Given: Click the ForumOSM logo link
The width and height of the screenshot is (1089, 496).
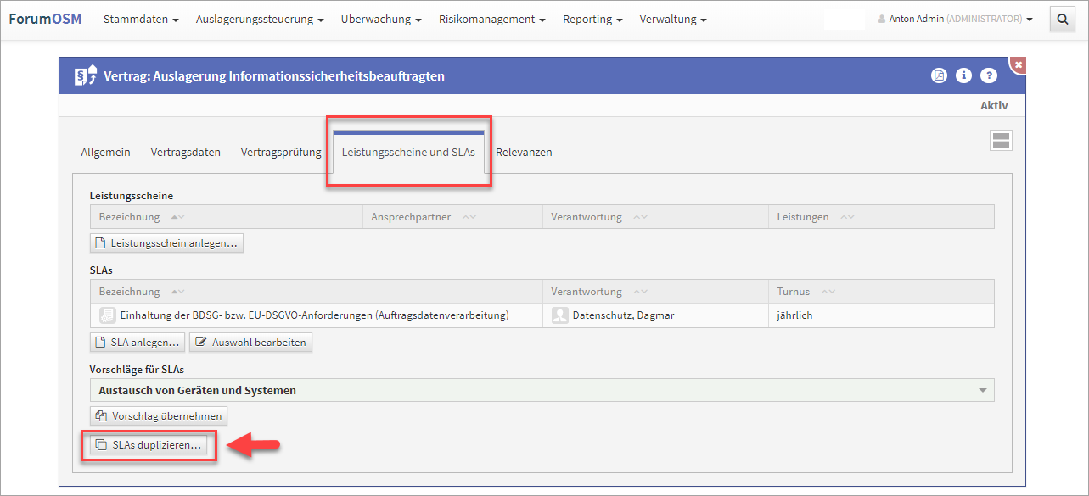Looking at the screenshot, I should point(45,19).
